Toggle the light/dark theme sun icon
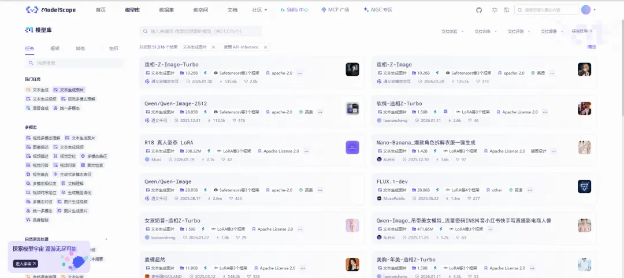Image resolution: width=624 pixels, height=278 pixels. [495, 10]
